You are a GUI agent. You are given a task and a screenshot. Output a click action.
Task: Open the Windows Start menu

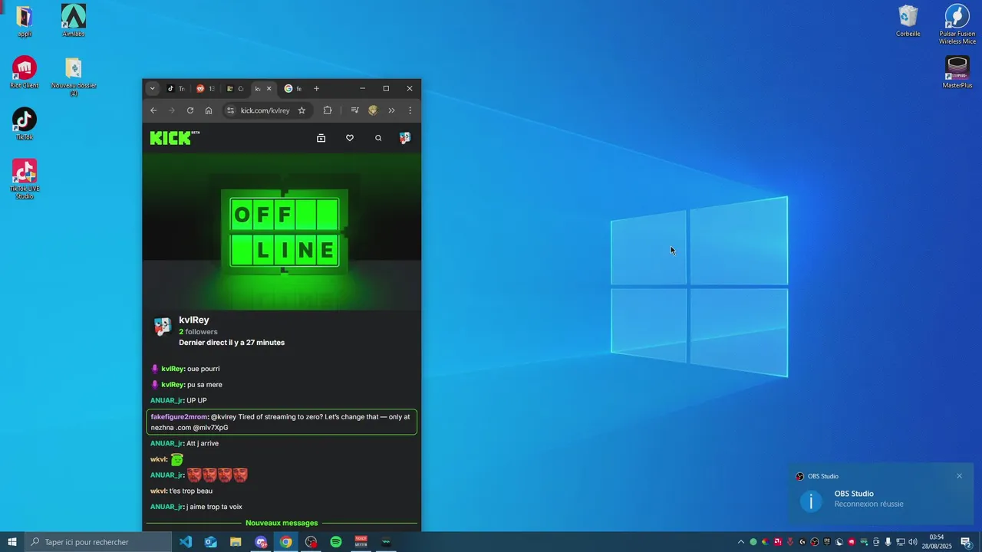12,542
